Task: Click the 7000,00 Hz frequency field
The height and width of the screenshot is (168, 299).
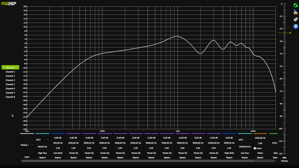Action: click(167, 143)
